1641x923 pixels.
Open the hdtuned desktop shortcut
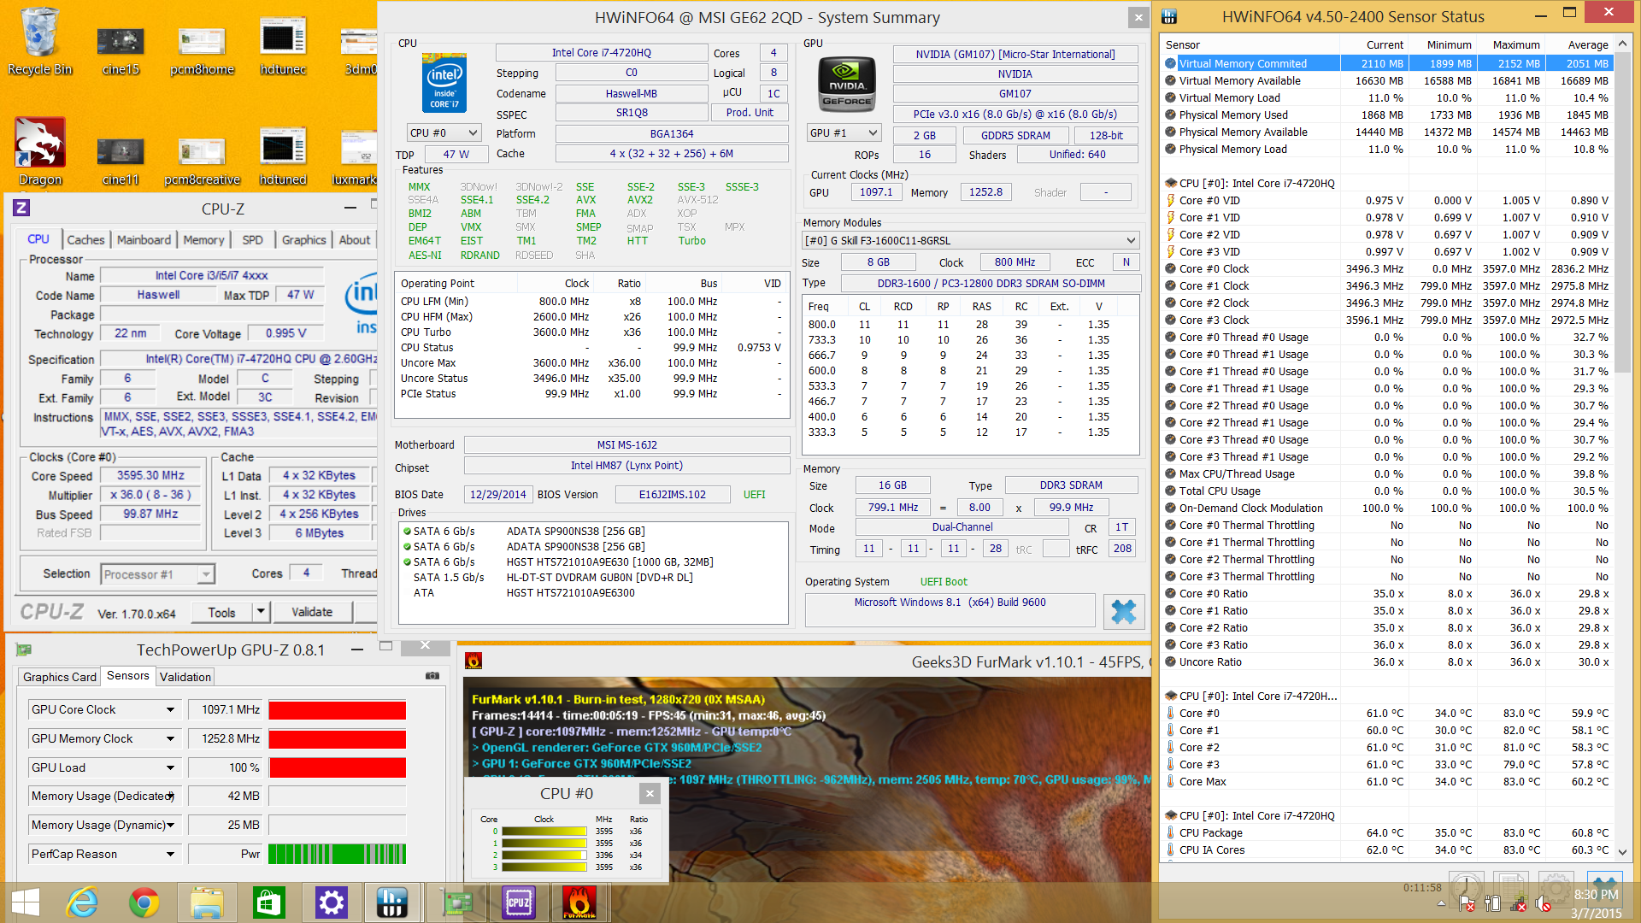[x=283, y=157]
